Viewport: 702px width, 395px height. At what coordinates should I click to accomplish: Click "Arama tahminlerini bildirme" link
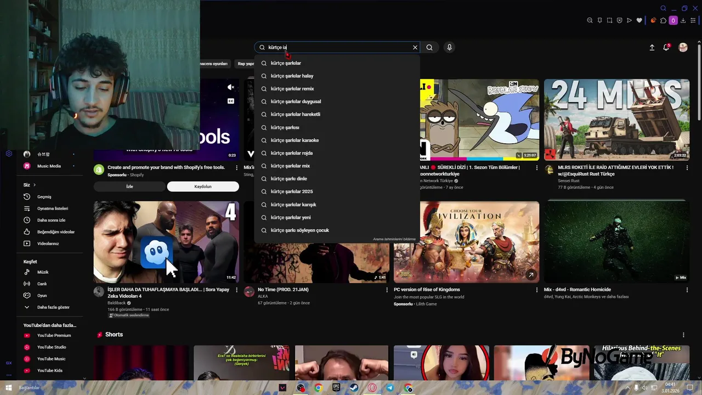click(x=394, y=239)
